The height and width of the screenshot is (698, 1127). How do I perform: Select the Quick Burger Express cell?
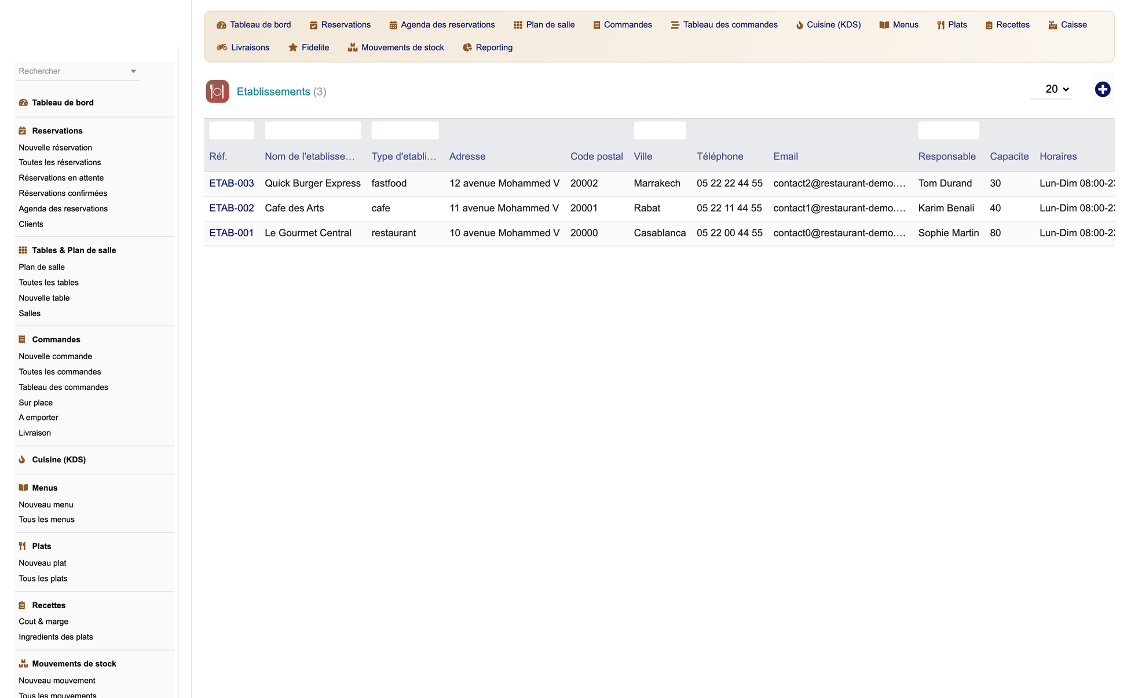tap(313, 183)
